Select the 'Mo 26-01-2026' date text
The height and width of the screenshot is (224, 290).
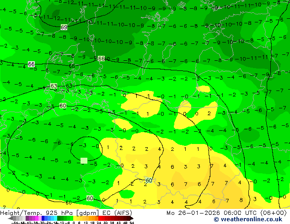click(x=193, y=213)
